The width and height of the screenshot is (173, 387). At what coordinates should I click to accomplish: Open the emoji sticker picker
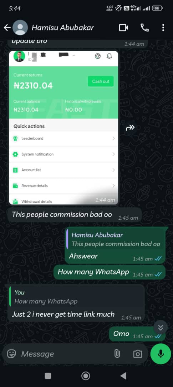[11, 354]
